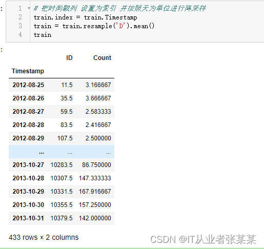Select row index 2012-08-28
The width and height of the screenshot is (264, 249).
pos(28,125)
